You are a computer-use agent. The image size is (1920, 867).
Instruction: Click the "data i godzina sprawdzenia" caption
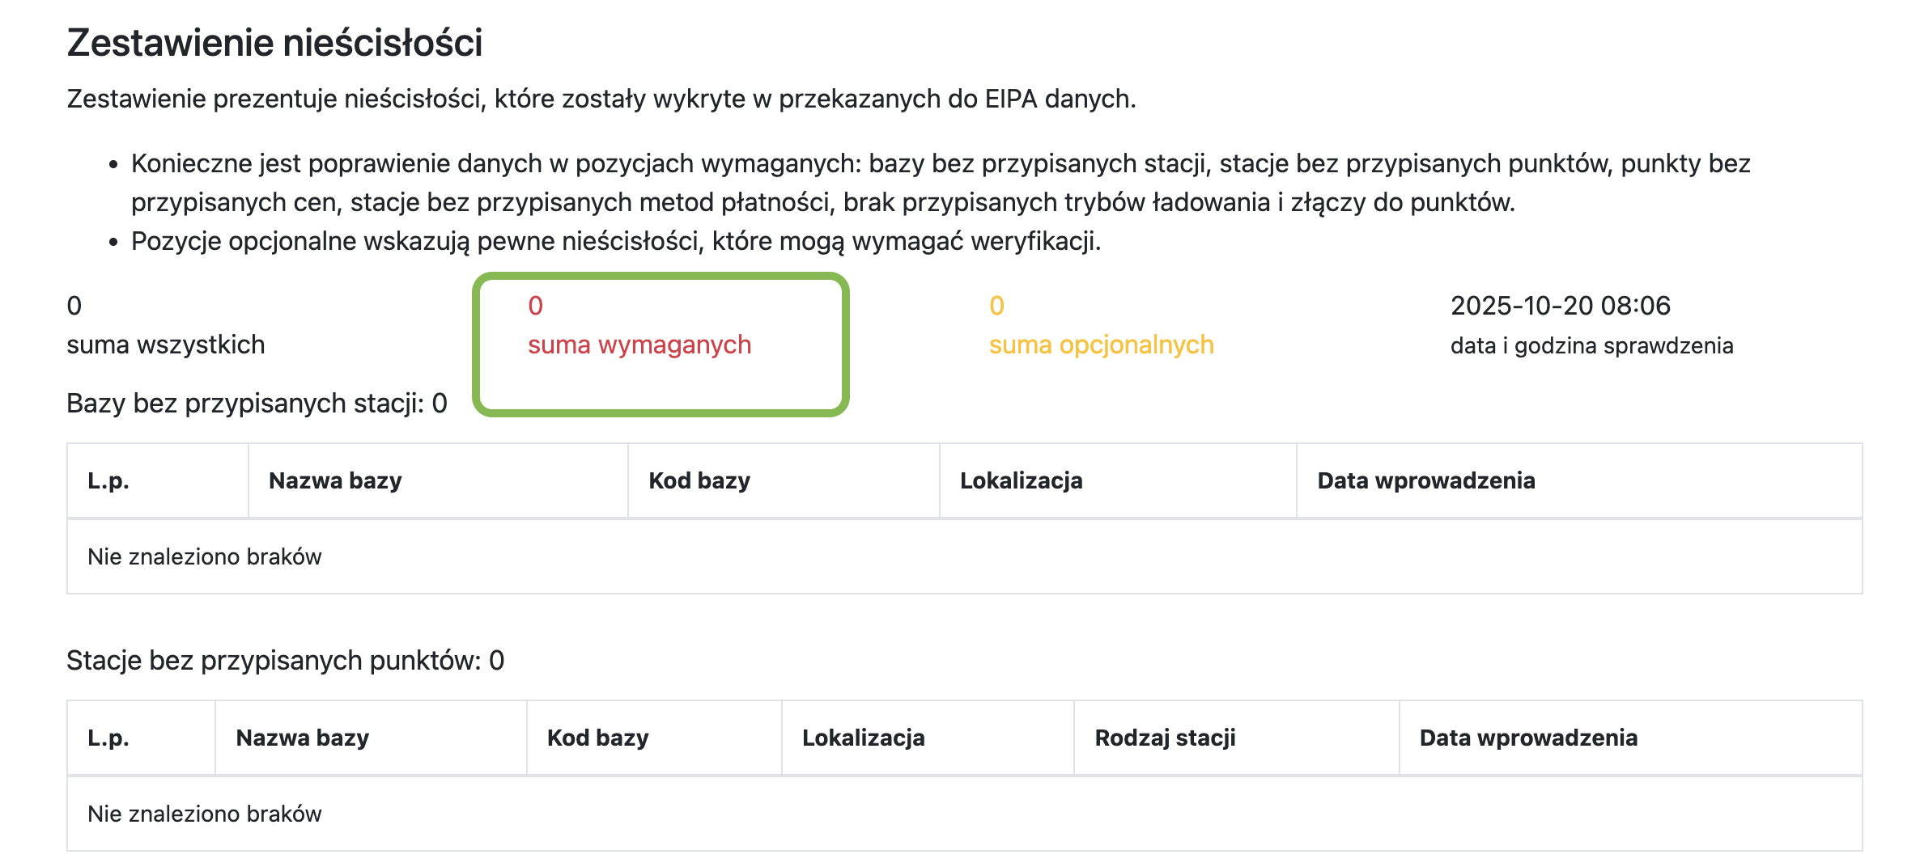(1591, 346)
